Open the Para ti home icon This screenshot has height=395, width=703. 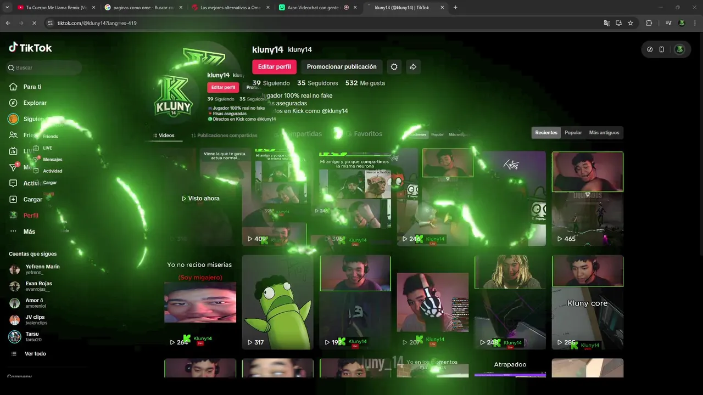[x=13, y=87]
